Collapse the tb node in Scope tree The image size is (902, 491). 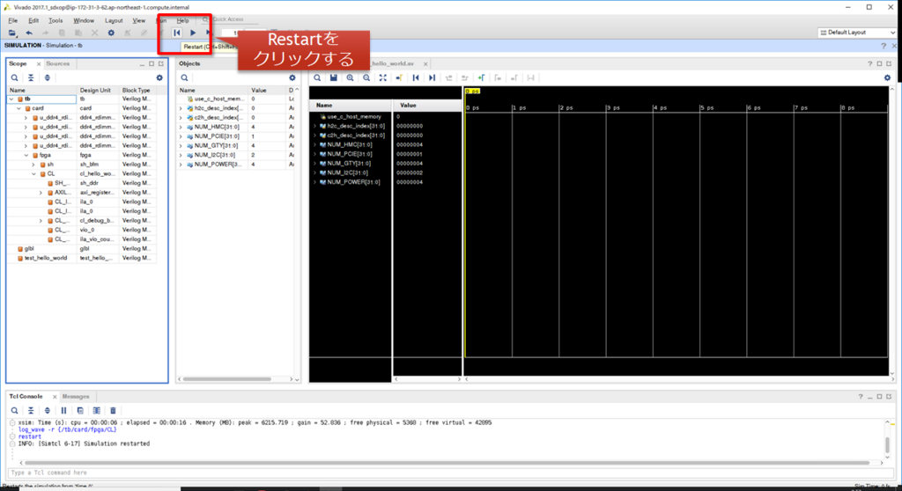point(11,99)
